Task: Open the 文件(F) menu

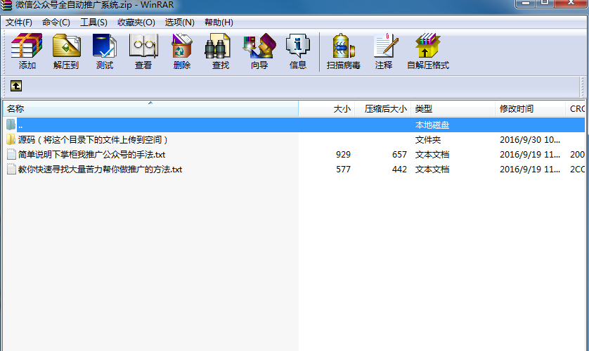Action: 19,23
